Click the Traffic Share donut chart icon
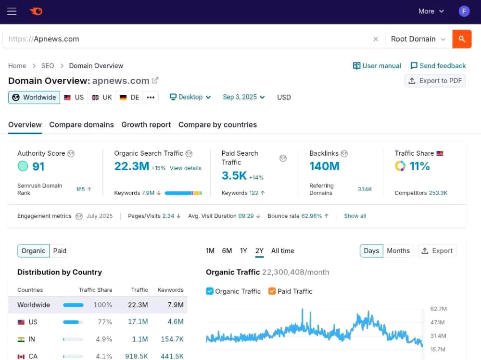 point(400,166)
